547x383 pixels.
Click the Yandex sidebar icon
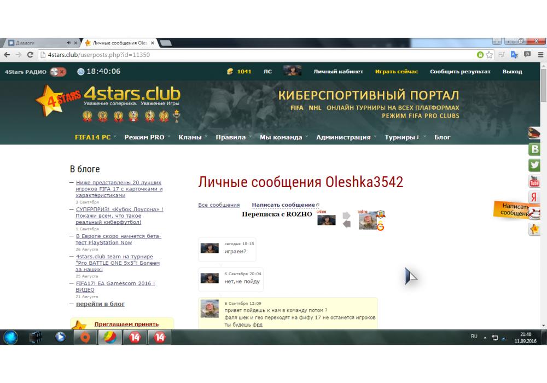(x=534, y=198)
